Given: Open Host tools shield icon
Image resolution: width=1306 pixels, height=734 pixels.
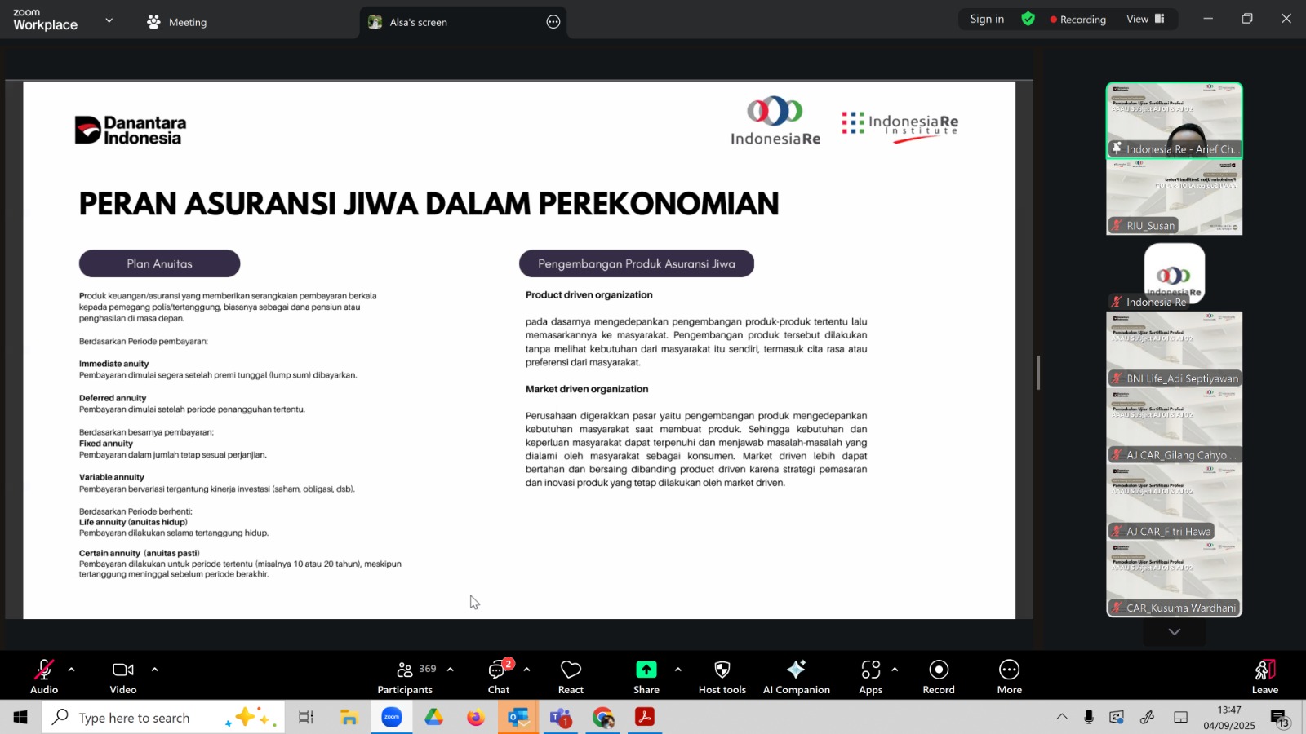Looking at the screenshot, I should (722, 676).
